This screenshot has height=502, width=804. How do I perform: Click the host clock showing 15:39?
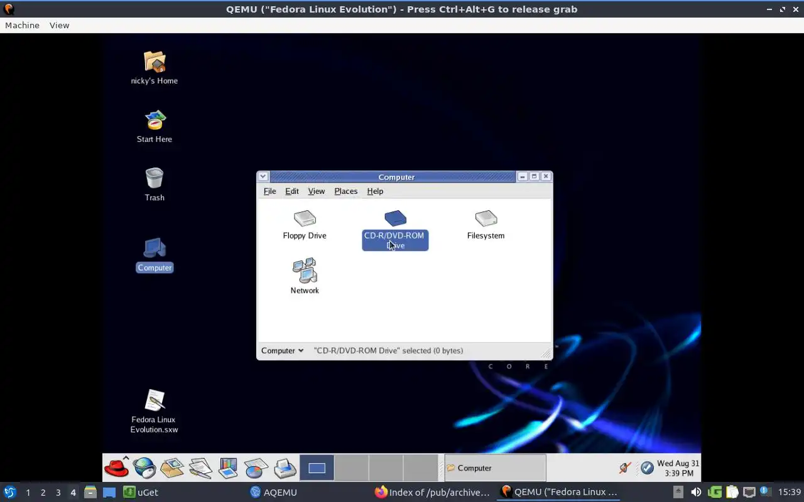point(790,492)
